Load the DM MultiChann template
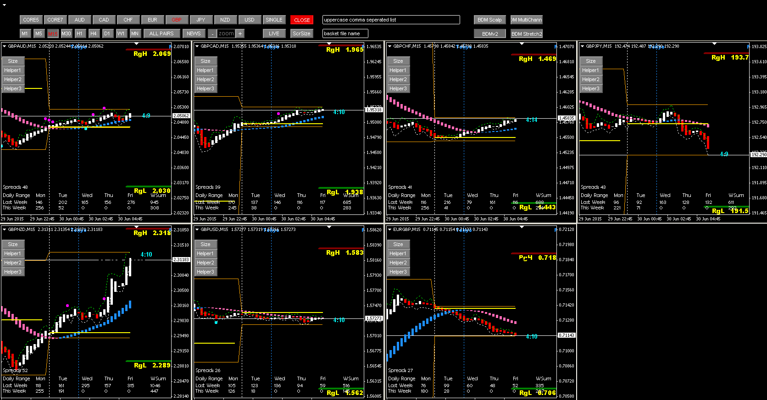 [x=527, y=20]
